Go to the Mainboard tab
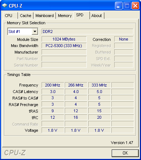Image resolution: width=141 pixels, height=160 pixels. (x=44, y=16)
